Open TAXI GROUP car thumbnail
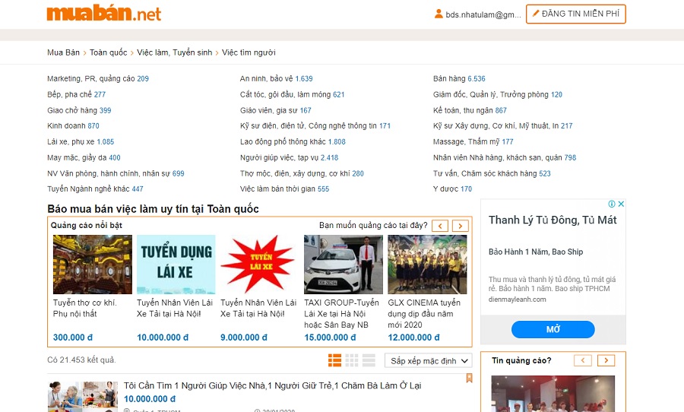The width and height of the screenshot is (684, 412). [x=344, y=265]
